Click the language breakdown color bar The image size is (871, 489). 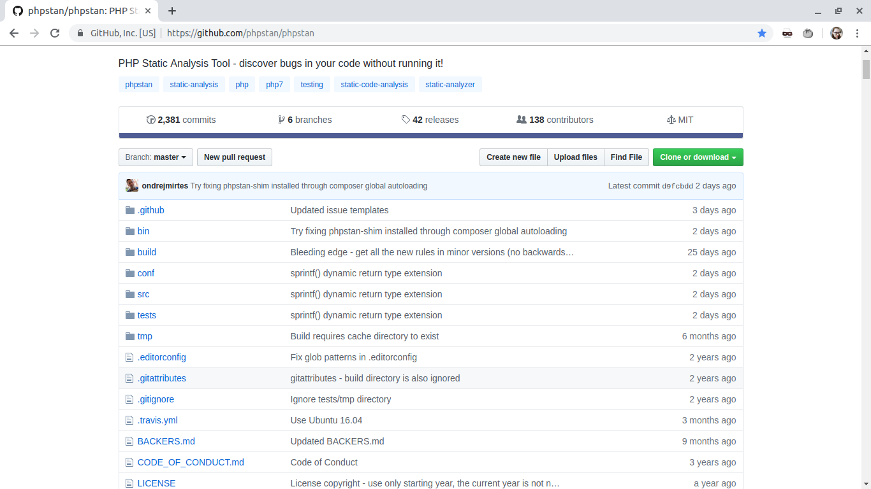(431, 136)
